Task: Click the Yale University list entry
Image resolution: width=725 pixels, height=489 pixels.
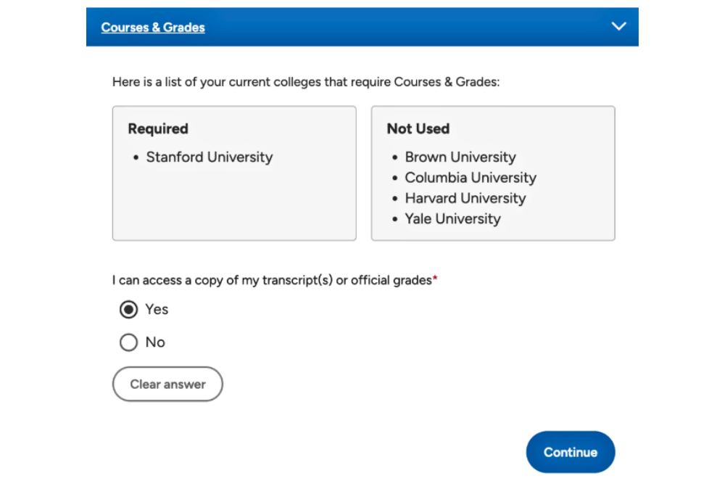Action: 452,218
